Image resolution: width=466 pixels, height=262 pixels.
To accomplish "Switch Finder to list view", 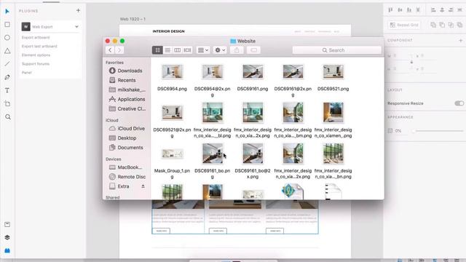I will pos(167,50).
